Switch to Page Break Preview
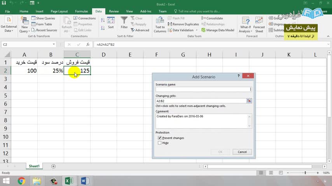The height and width of the screenshot is (186, 332). point(281,173)
